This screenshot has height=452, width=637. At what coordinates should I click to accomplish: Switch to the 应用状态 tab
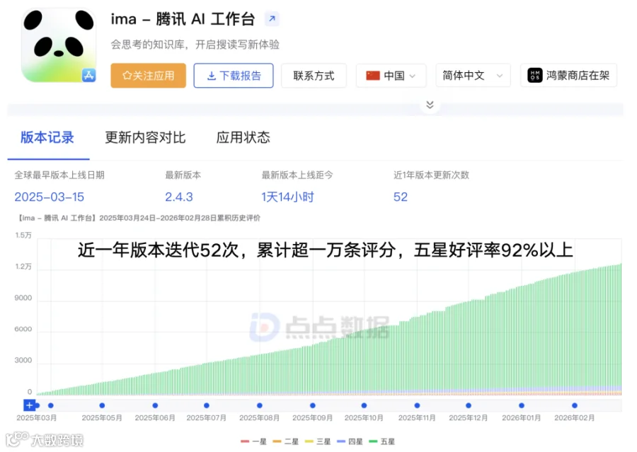coord(243,138)
